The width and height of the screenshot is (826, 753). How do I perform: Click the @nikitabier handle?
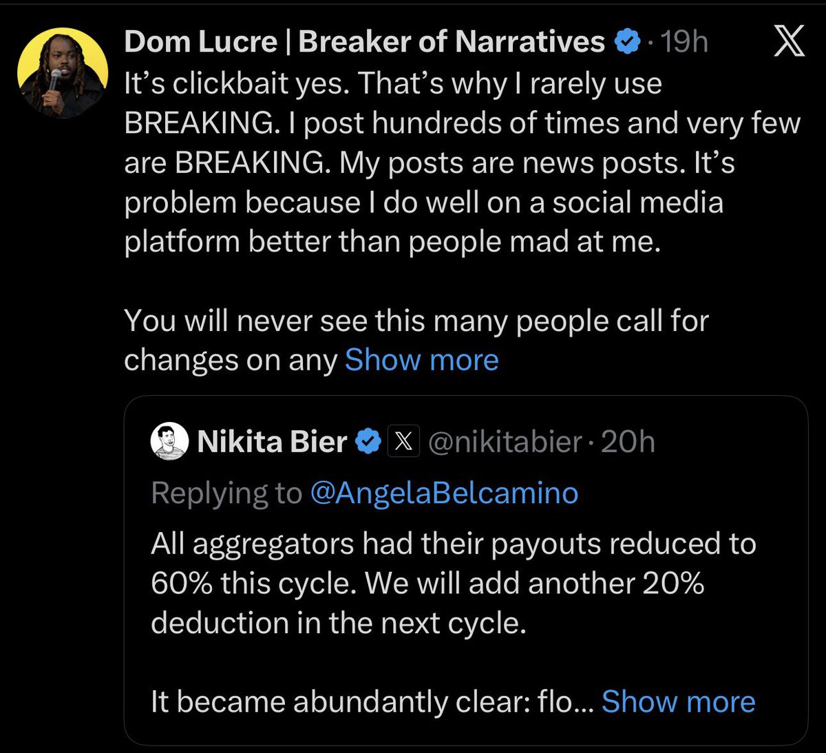pyautogui.click(x=505, y=441)
